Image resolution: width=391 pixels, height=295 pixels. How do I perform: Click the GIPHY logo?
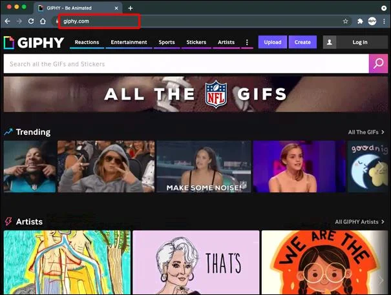pyautogui.click(x=34, y=43)
